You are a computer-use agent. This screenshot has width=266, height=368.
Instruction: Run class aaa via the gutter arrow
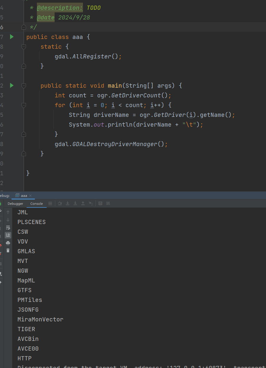(11, 37)
